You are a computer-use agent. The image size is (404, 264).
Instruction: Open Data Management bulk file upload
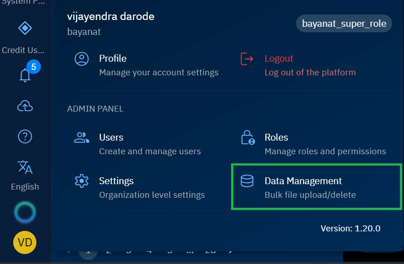coord(303,181)
